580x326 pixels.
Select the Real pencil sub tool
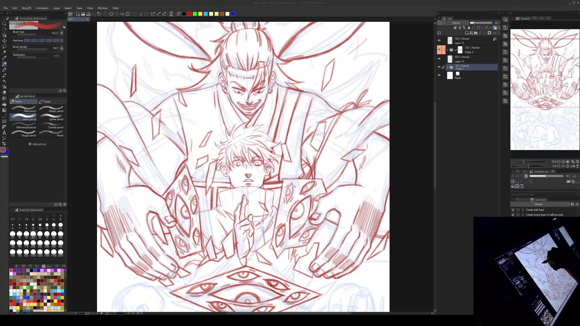23,109
